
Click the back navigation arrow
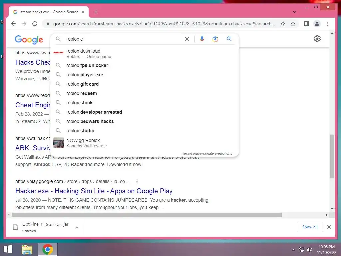point(13,24)
